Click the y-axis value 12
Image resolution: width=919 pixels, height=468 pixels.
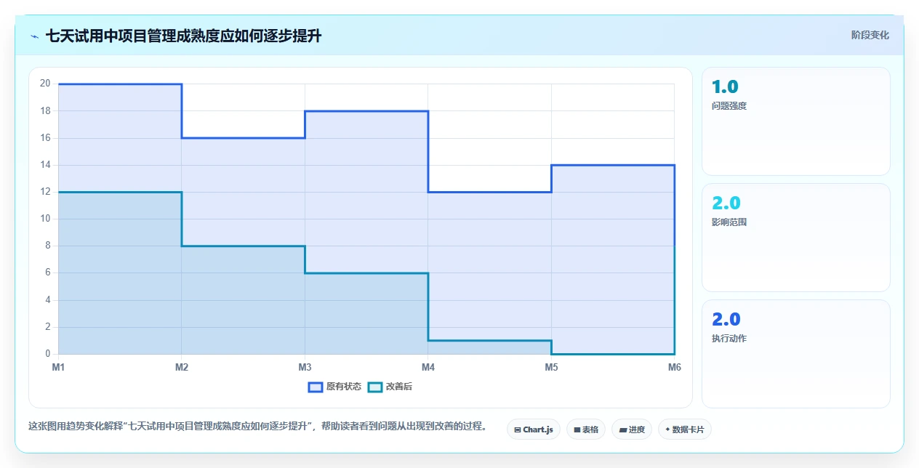point(45,192)
